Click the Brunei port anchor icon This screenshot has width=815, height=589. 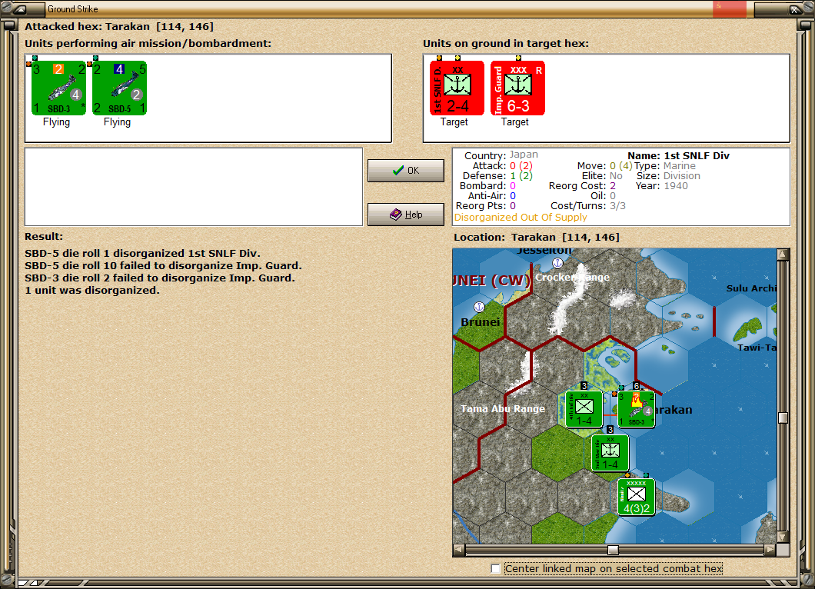tap(479, 307)
